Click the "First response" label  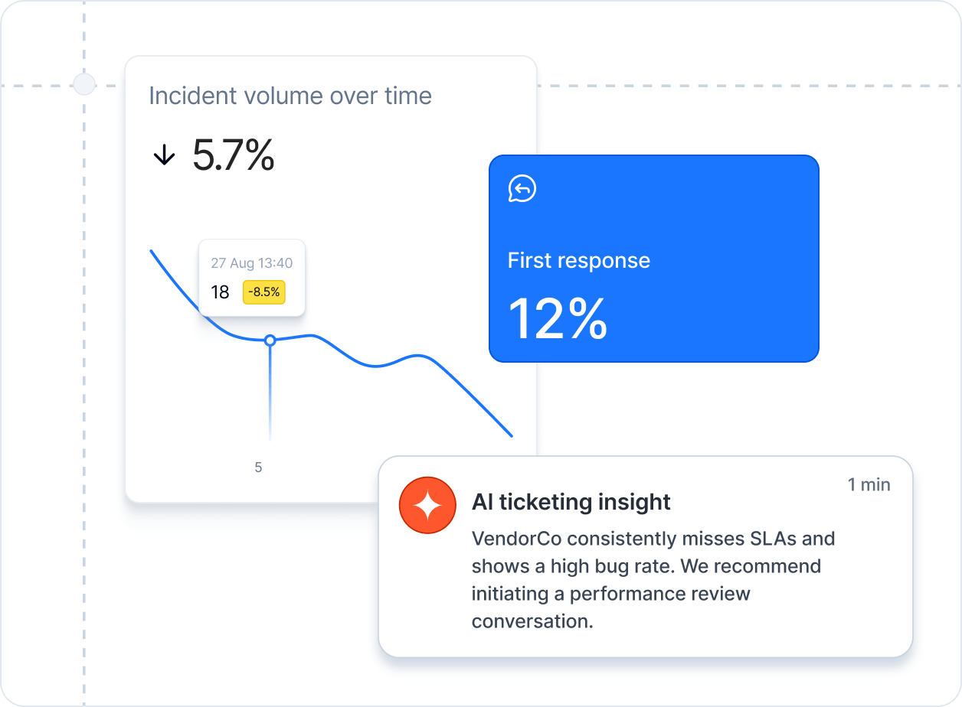tap(579, 261)
